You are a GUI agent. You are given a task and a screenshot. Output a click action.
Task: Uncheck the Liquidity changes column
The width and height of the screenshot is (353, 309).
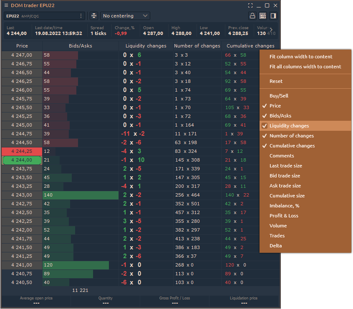coord(289,126)
